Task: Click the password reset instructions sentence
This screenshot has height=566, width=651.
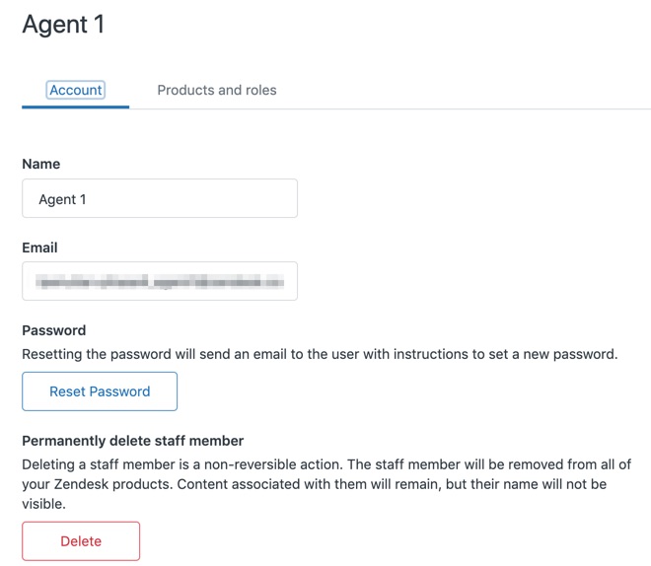Action: pos(320,353)
